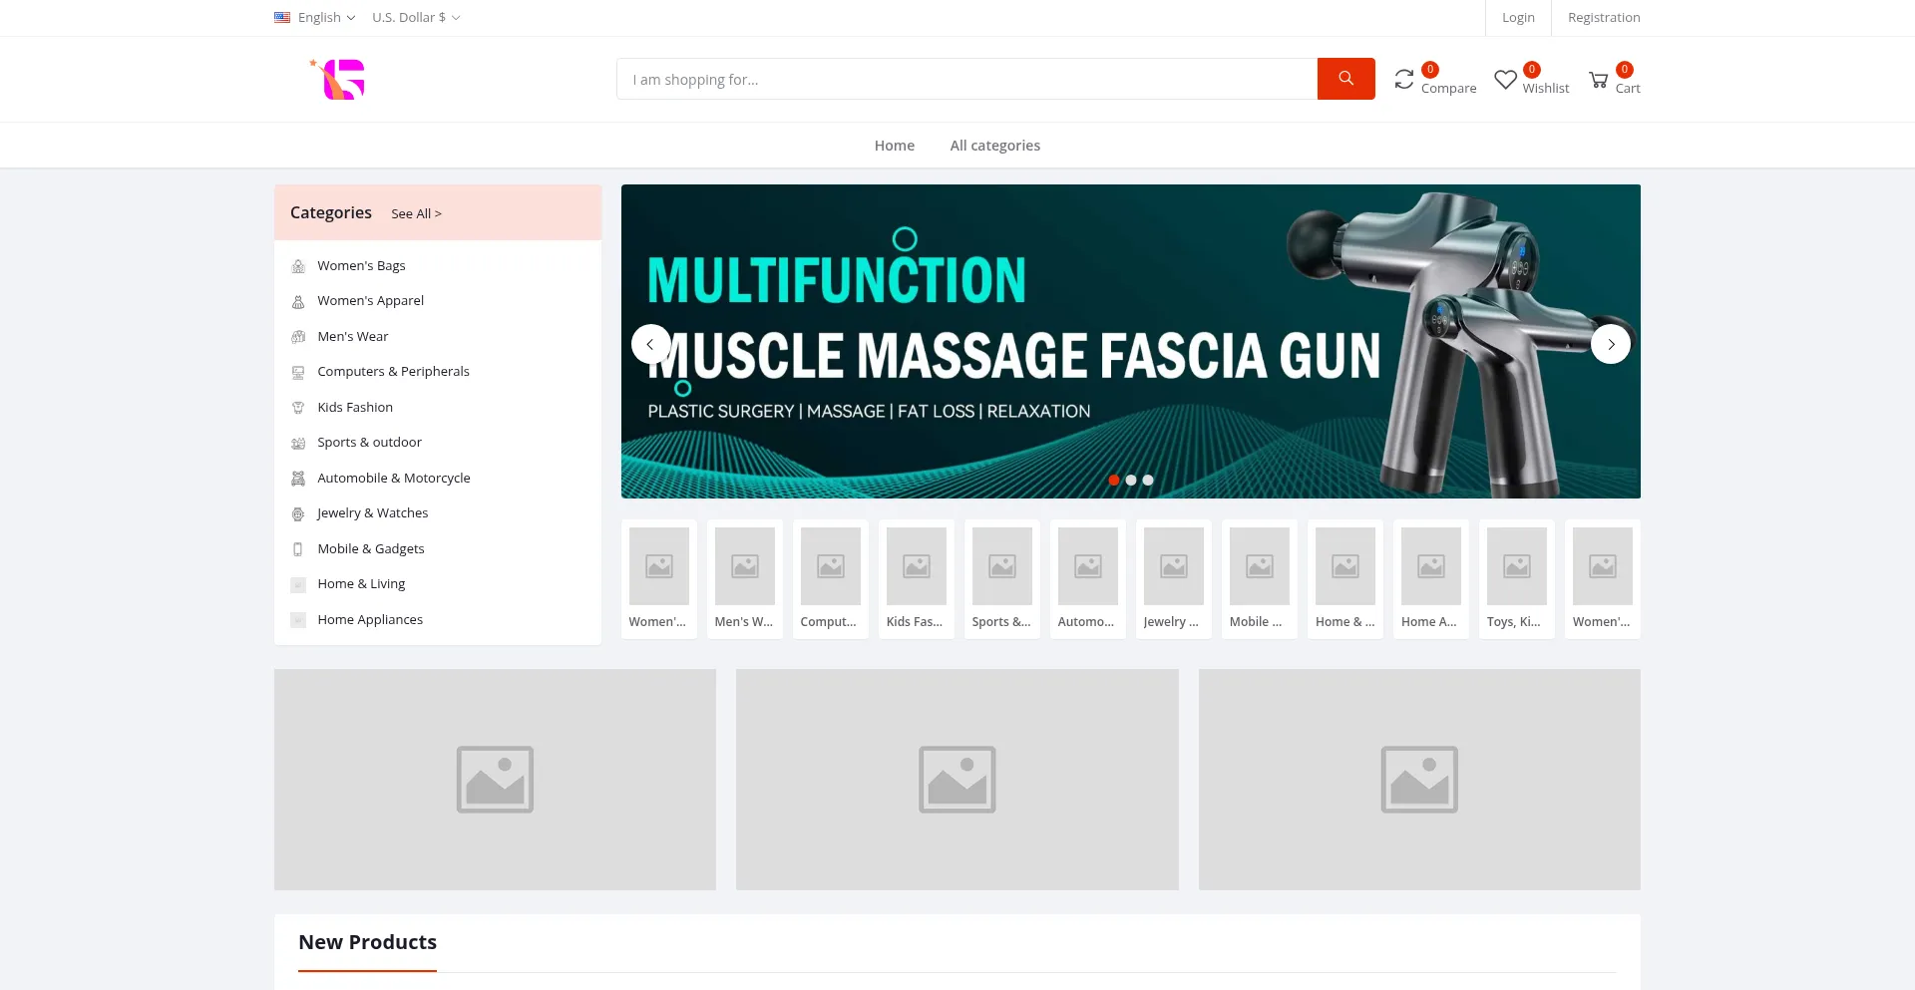The width and height of the screenshot is (1915, 990).
Task: Open the All categories menu item
Action: click(994, 146)
